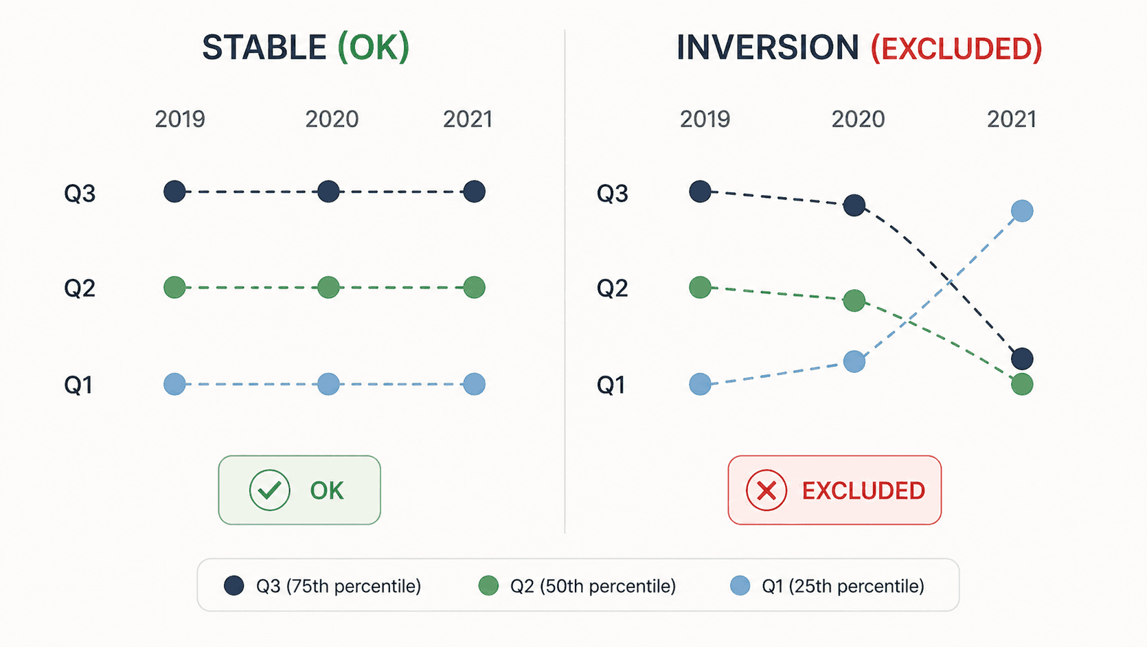Viewport: 1147px width, 647px height.
Task: Click the Q1 2021 dot in Stable chart
Action: click(474, 384)
